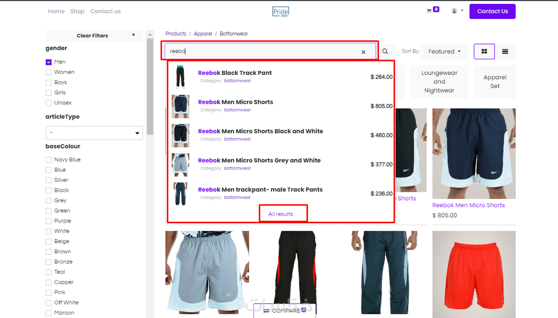
Task: Open the navy blue shorts product image
Action: point(474,153)
